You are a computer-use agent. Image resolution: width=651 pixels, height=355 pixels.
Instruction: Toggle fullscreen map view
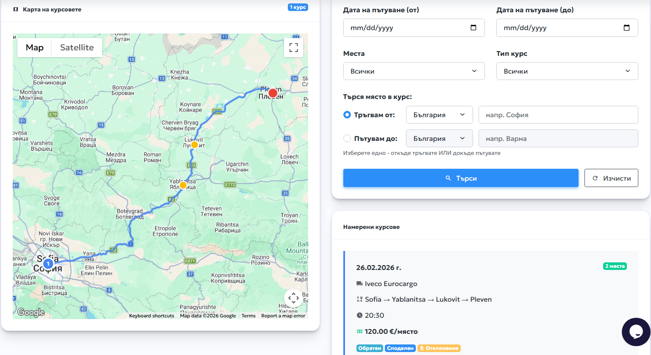pos(294,47)
